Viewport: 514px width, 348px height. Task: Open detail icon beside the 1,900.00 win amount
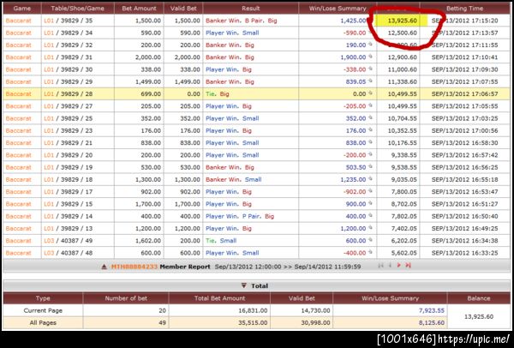[x=370, y=57]
